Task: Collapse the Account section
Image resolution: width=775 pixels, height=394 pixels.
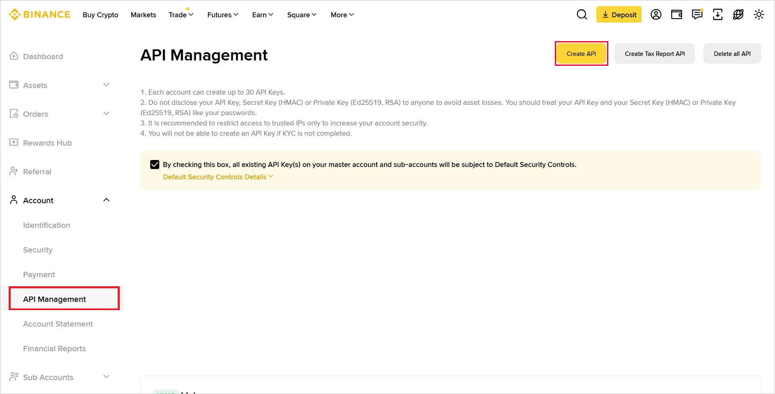Action: 107,200
